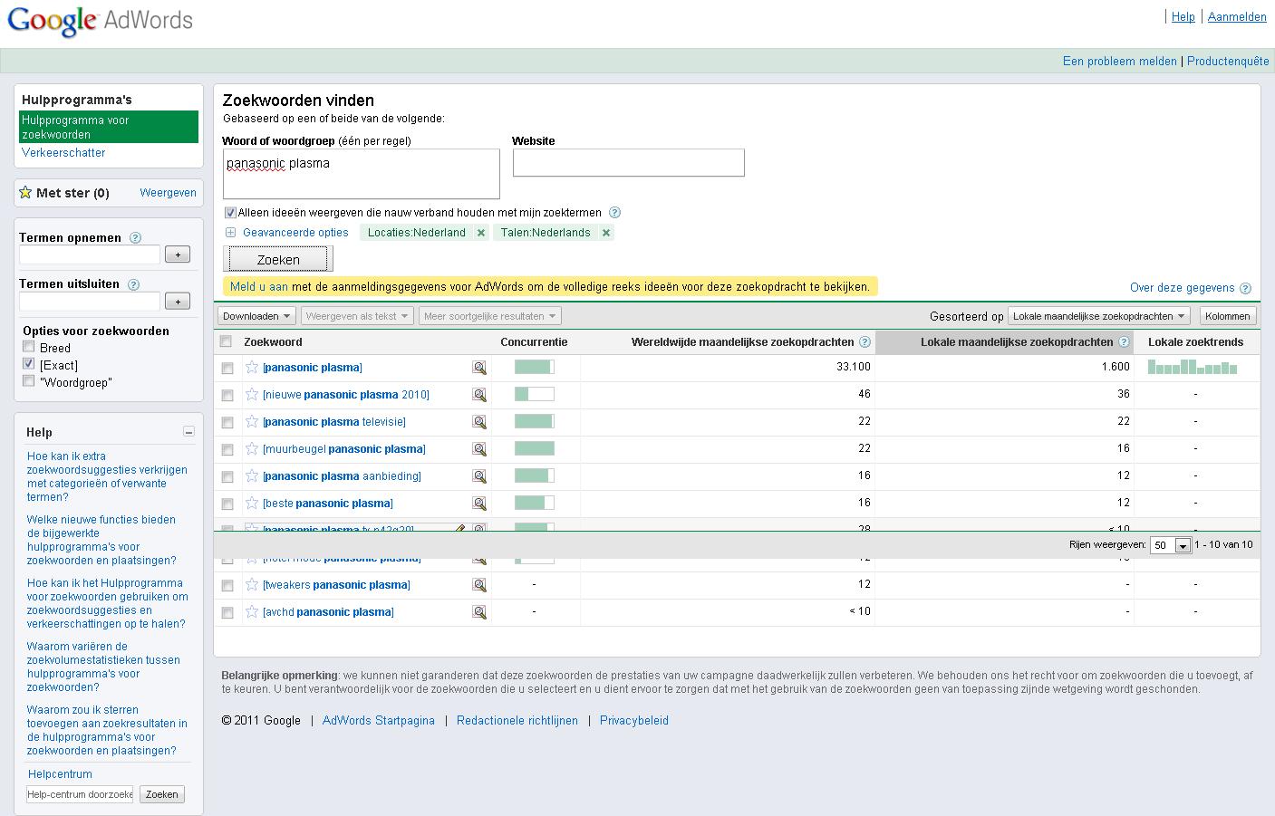This screenshot has width=1275, height=816.
Task: Sort by Zoekwoord column header
Action: pyautogui.click(x=273, y=342)
